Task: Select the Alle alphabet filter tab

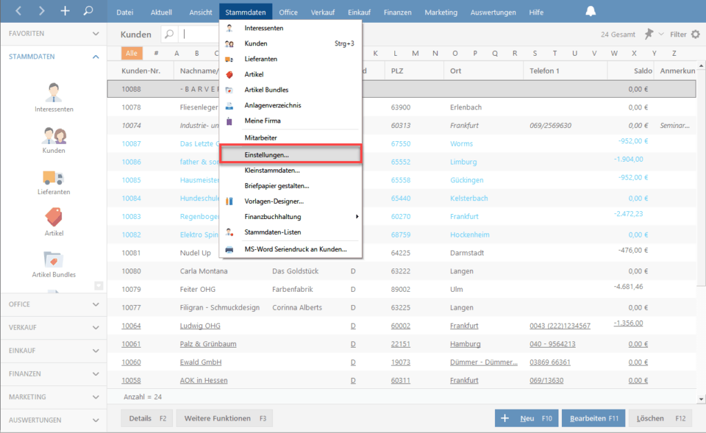Action: click(132, 53)
